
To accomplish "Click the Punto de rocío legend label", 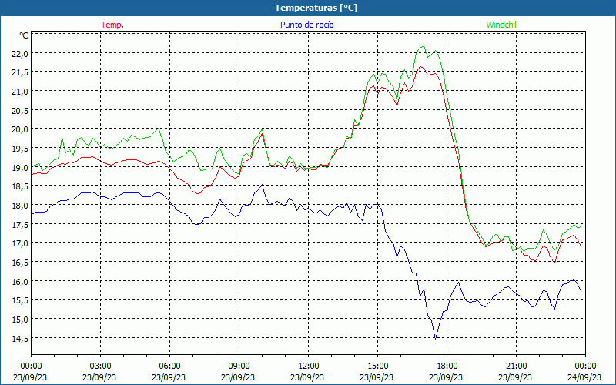I will click(306, 25).
